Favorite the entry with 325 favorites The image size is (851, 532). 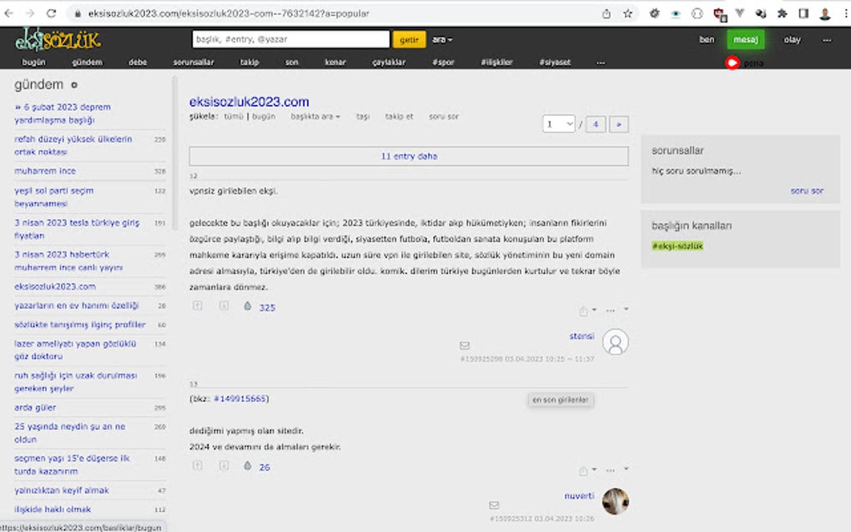point(248,306)
